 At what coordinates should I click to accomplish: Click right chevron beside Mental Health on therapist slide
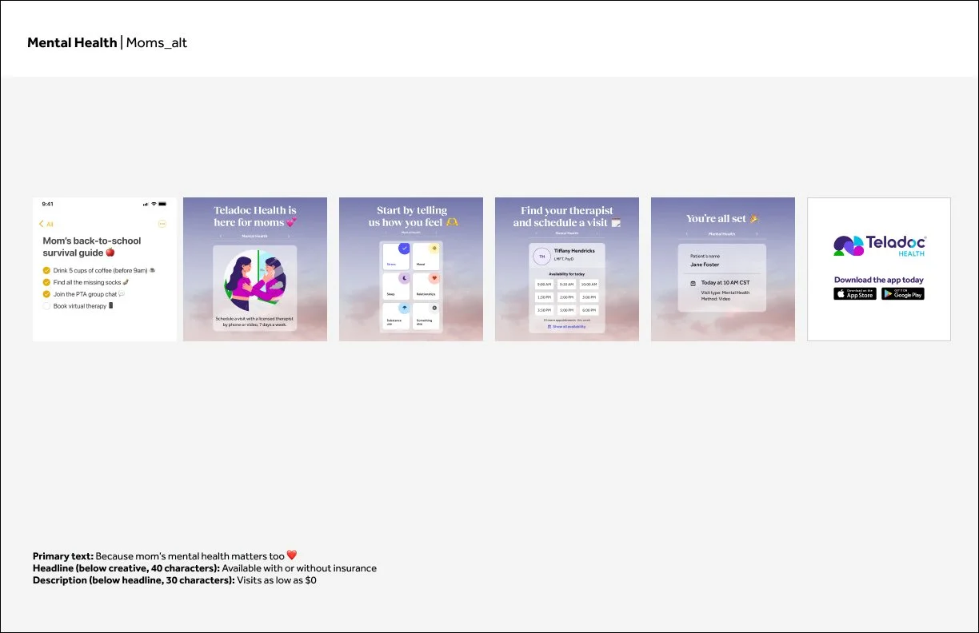(597, 233)
